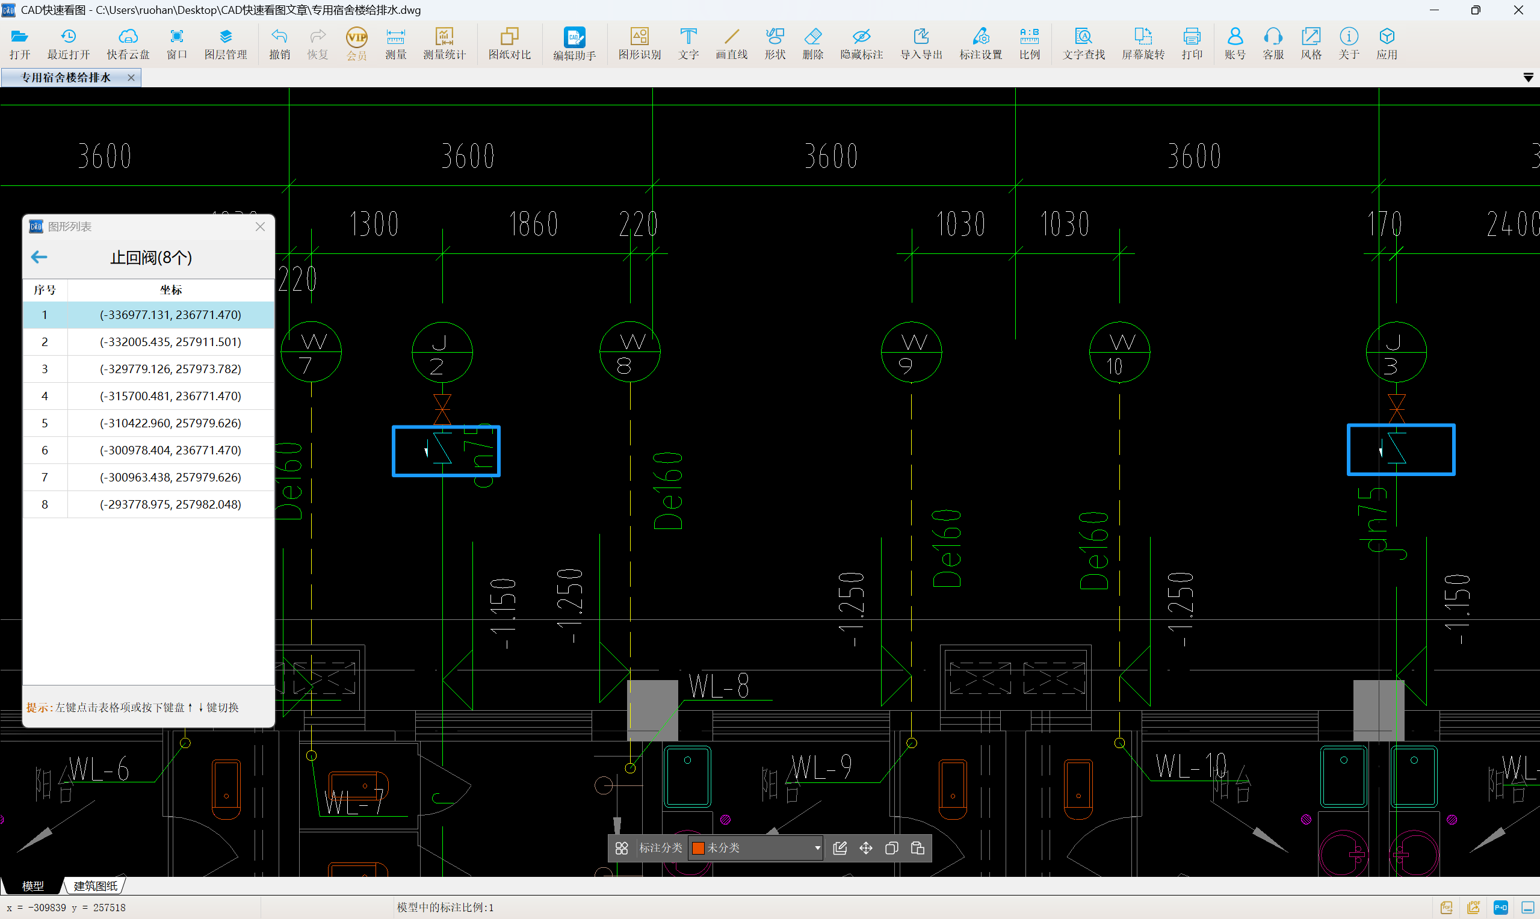Click the grid icon on annotation toolbar
Image resolution: width=1540 pixels, height=919 pixels.
pos(622,848)
